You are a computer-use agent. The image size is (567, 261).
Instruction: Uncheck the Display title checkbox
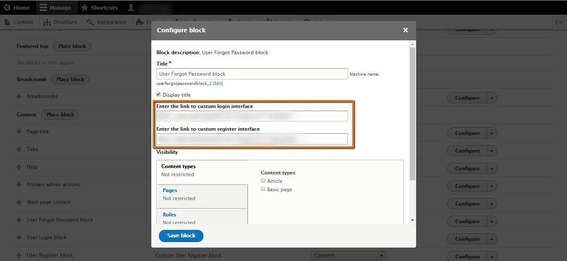pos(159,95)
